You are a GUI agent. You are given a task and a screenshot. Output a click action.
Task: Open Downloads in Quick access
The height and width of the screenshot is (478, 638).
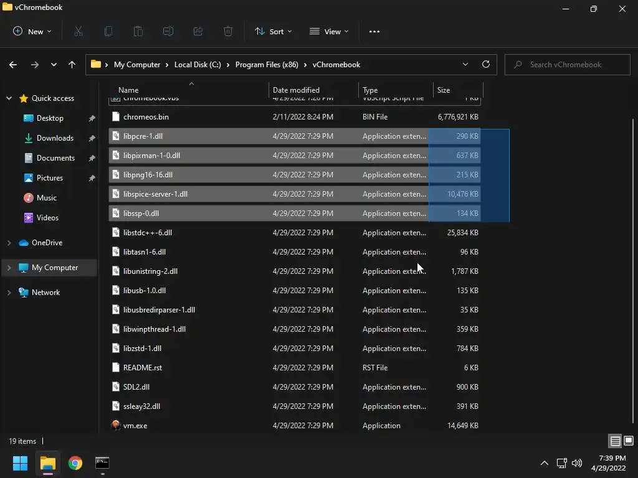click(x=55, y=138)
